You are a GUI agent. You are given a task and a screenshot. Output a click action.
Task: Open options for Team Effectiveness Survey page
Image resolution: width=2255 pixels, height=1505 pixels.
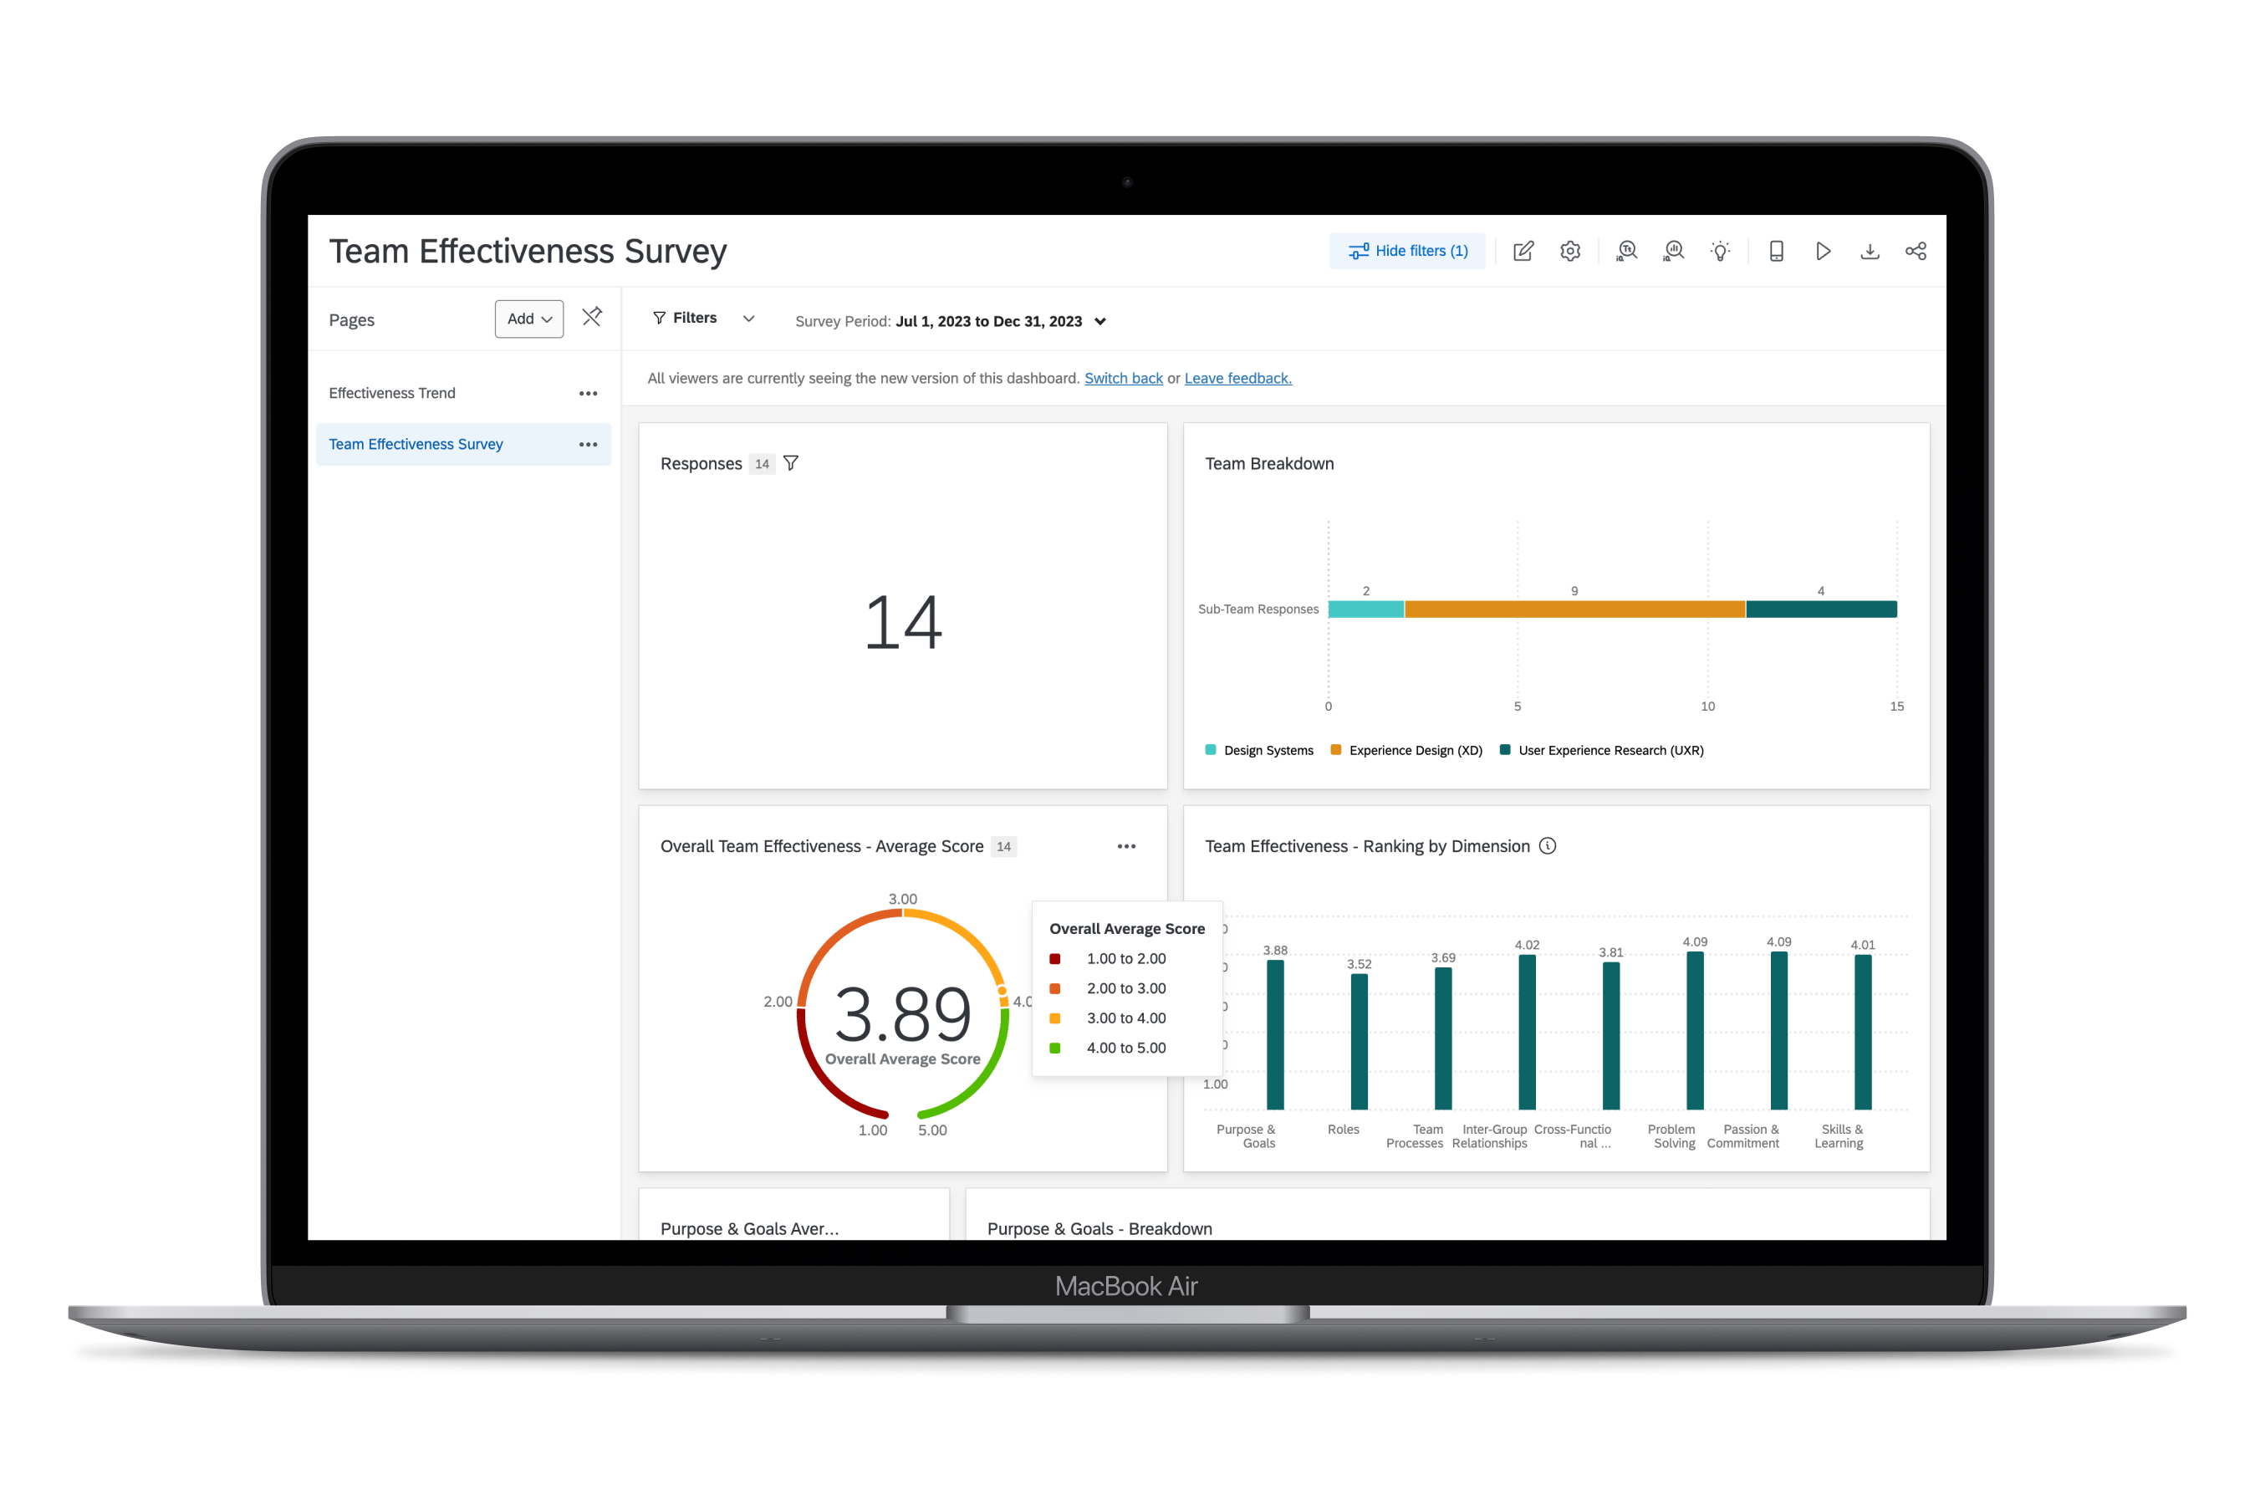pyautogui.click(x=589, y=445)
